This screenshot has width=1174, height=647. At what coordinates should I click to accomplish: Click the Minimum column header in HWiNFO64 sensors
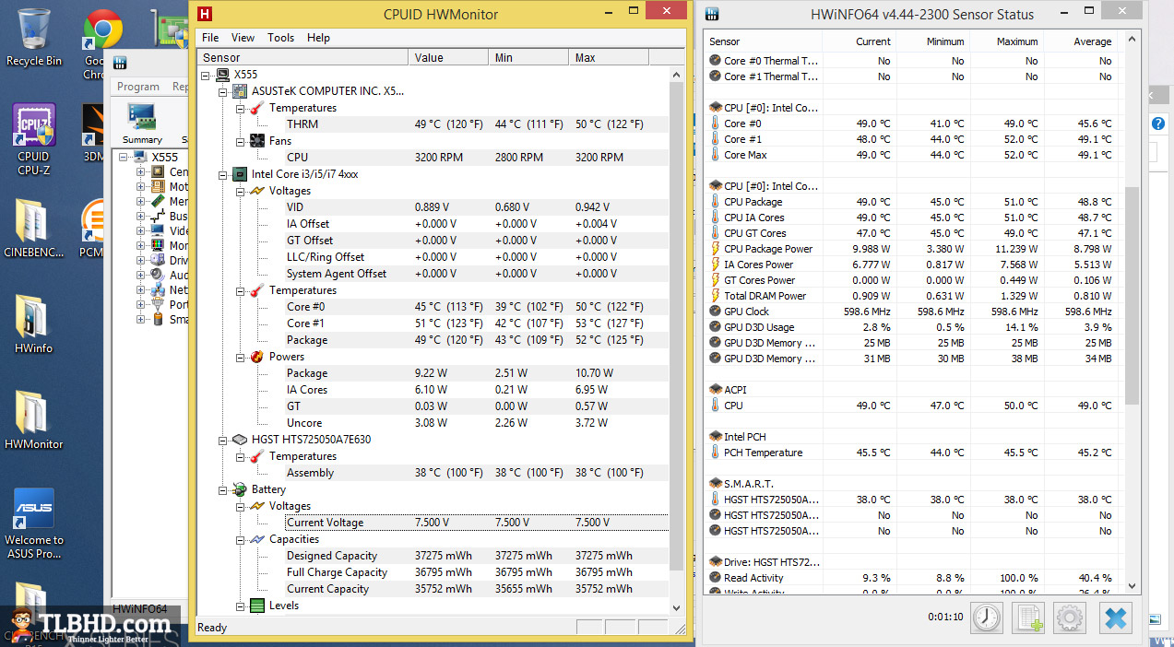[933, 41]
